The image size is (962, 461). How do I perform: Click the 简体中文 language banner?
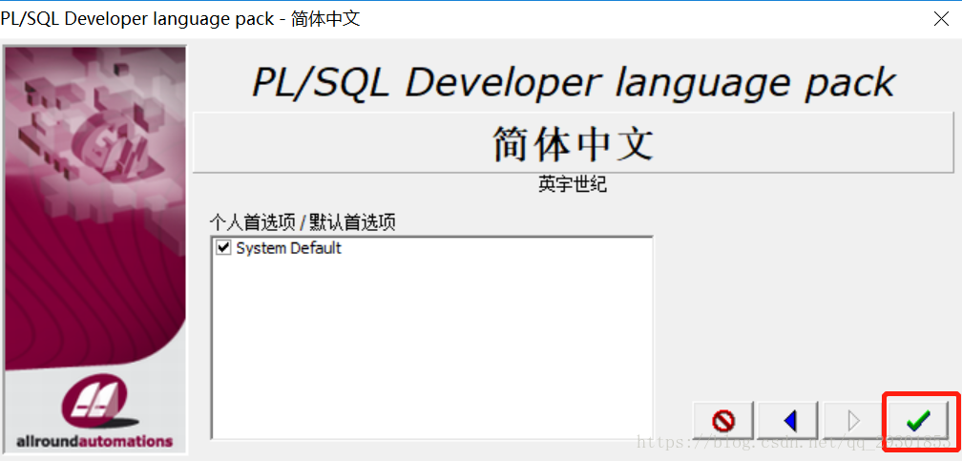[x=573, y=142]
